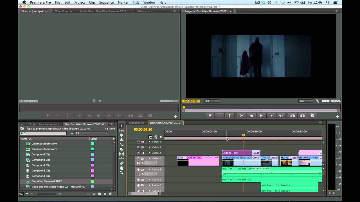
Task: Expand the Audio 2 track
Action: [149, 180]
